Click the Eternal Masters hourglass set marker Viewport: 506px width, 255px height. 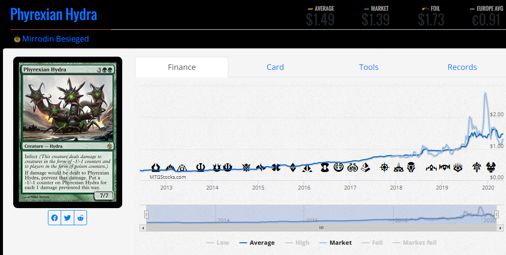coord(325,168)
